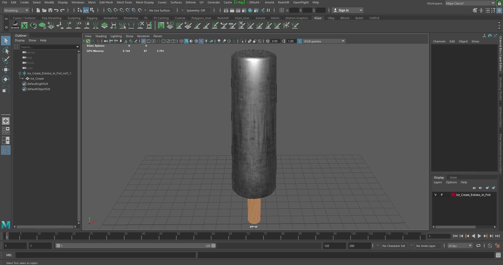Viewport: 503px width, 265px height.
Task: Toggle the loop playback button
Action: pyautogui.click(x=478, y=246)
